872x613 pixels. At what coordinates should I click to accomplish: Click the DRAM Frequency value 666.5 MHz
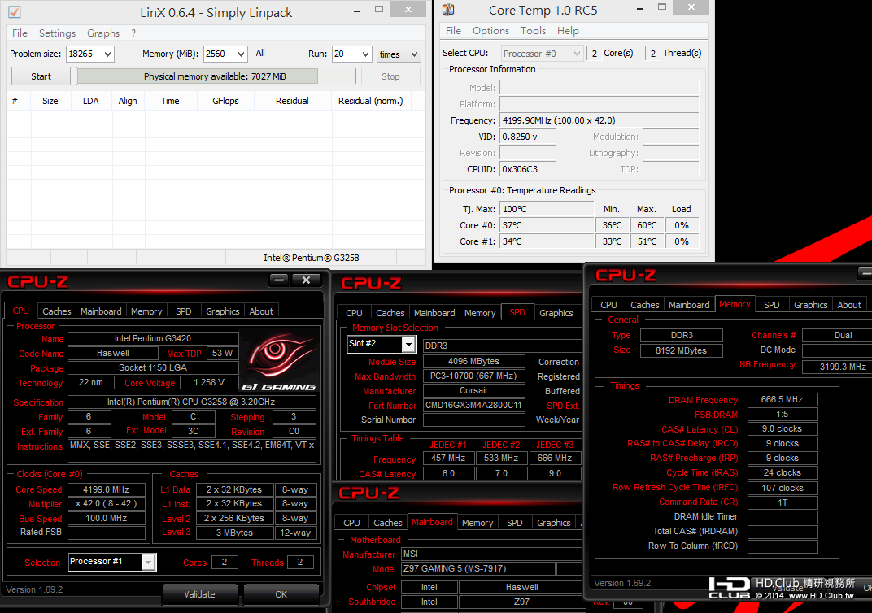coord(782,399)
